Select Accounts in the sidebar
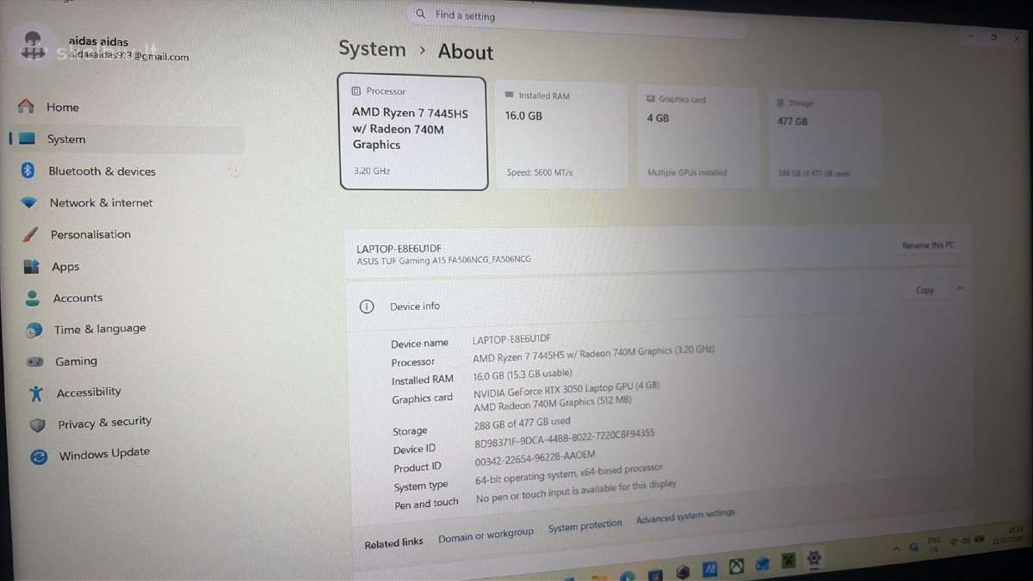Viewport: 1033px width, 581px height. (x=77, y=298)
